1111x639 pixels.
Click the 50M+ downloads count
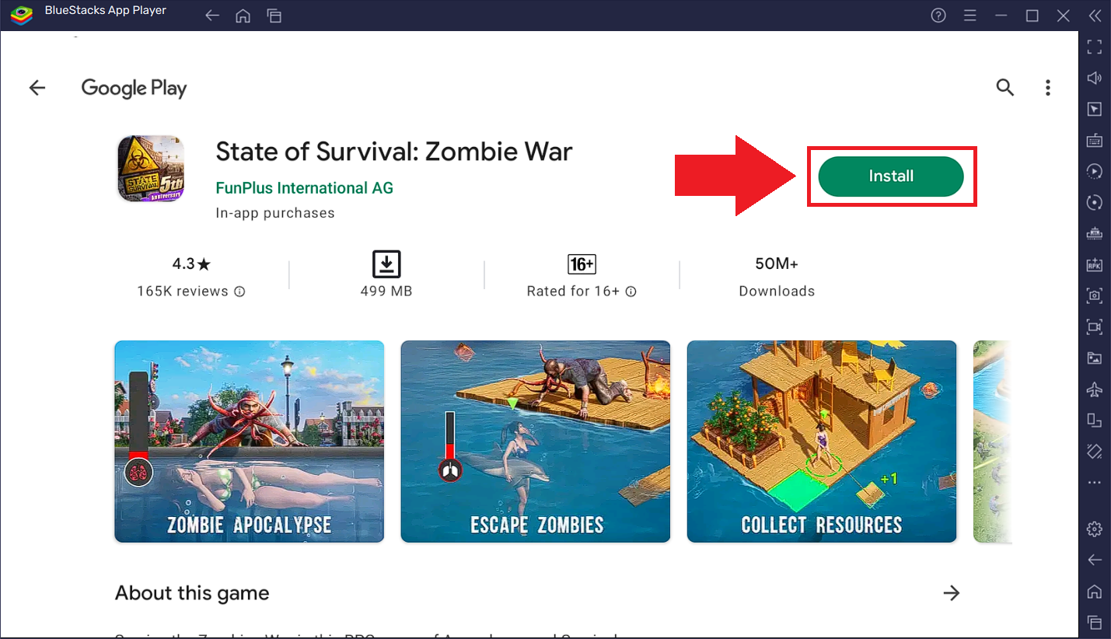[x=777, y=264]
